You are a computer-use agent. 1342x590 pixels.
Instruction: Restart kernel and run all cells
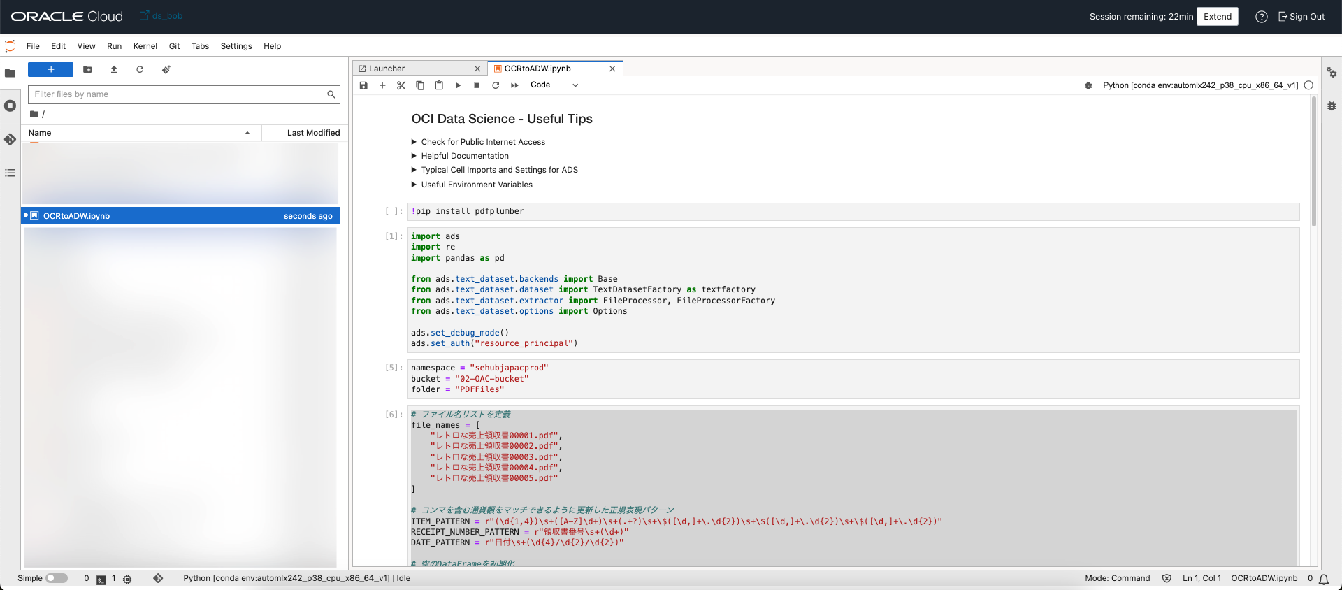tap(514, 85)
